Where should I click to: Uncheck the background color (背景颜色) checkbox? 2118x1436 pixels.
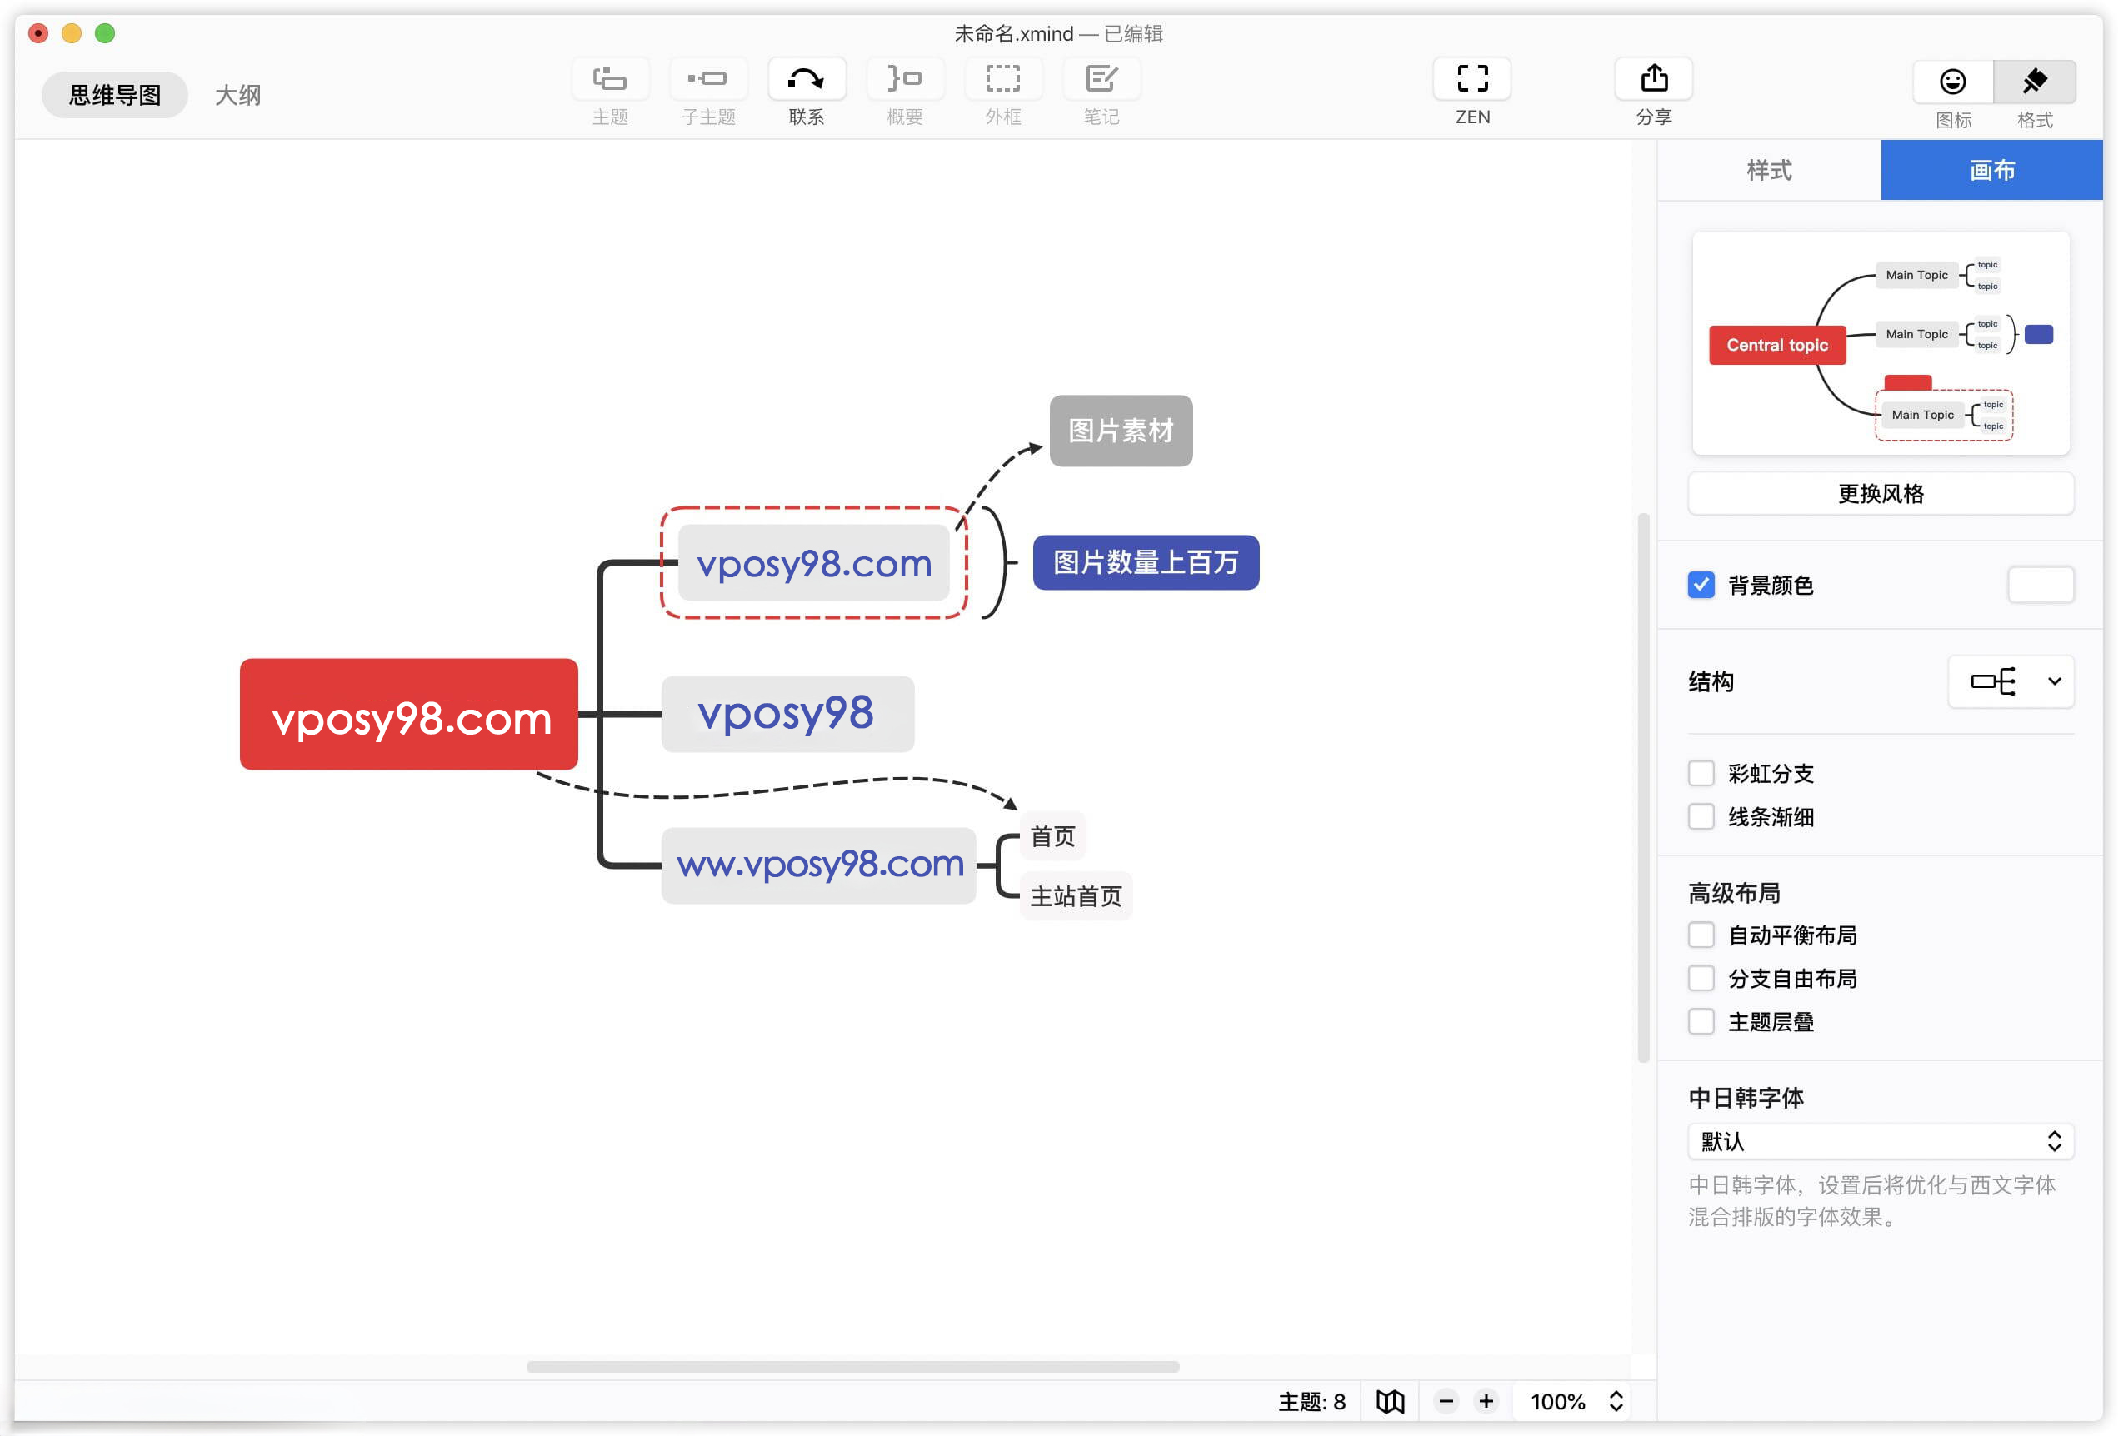pyautogui.click(x=1701, y=585)
